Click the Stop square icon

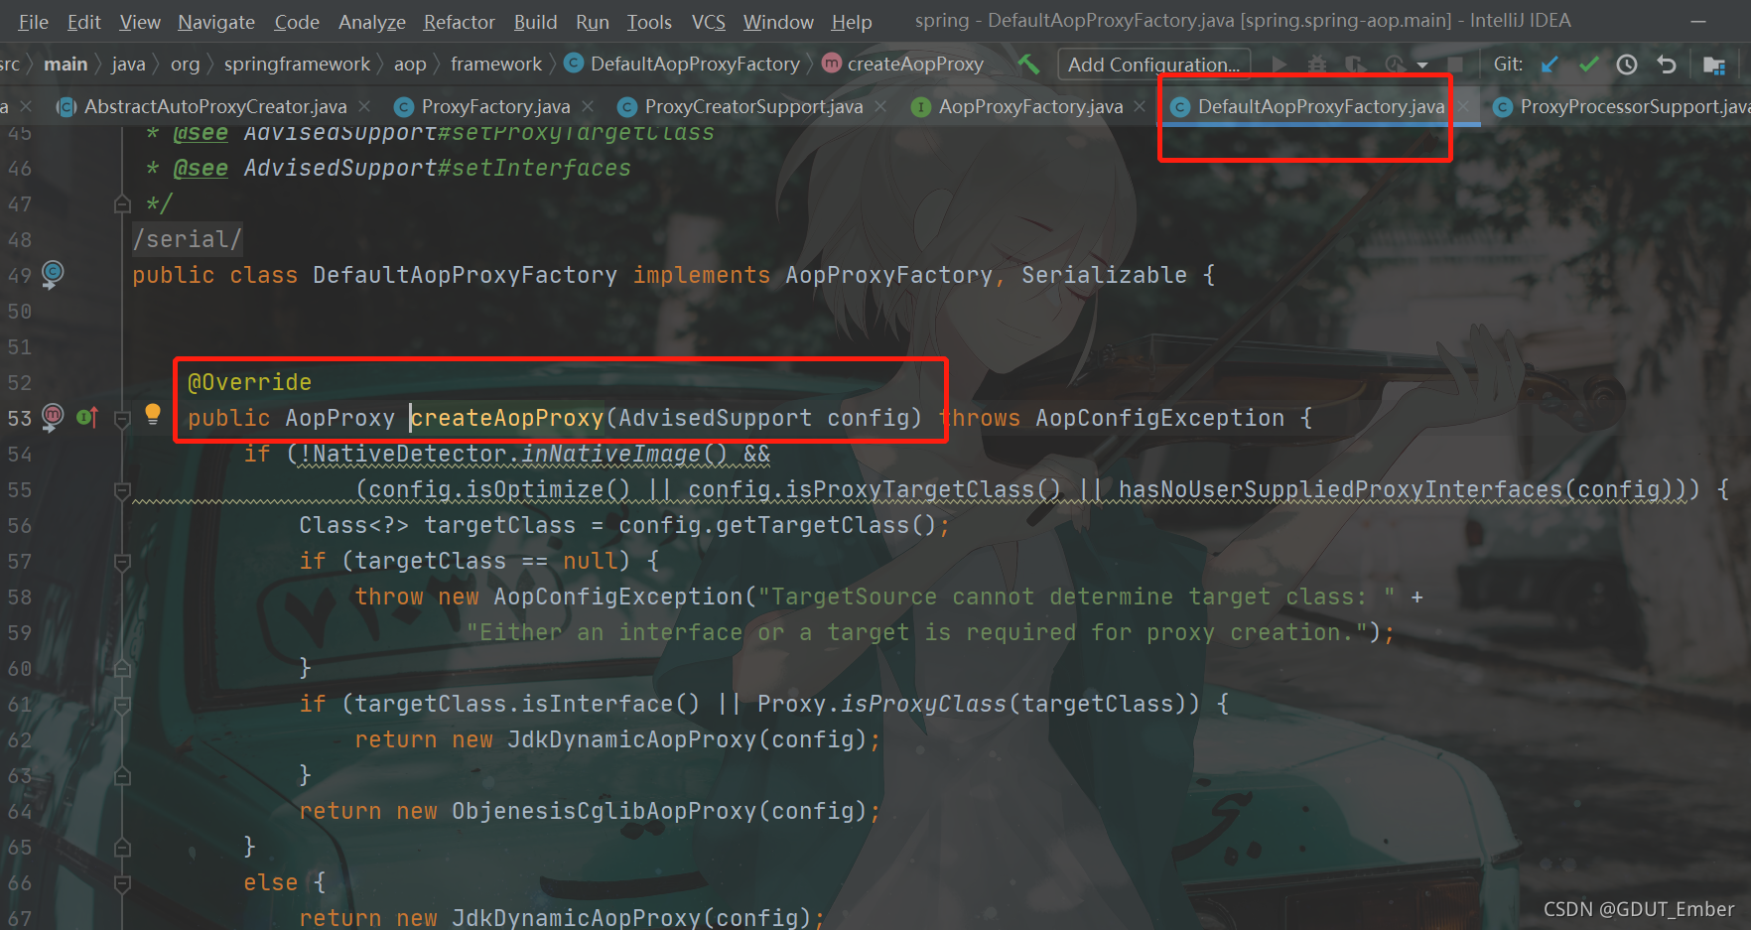pyautogui.click(x=1455, y=65)
